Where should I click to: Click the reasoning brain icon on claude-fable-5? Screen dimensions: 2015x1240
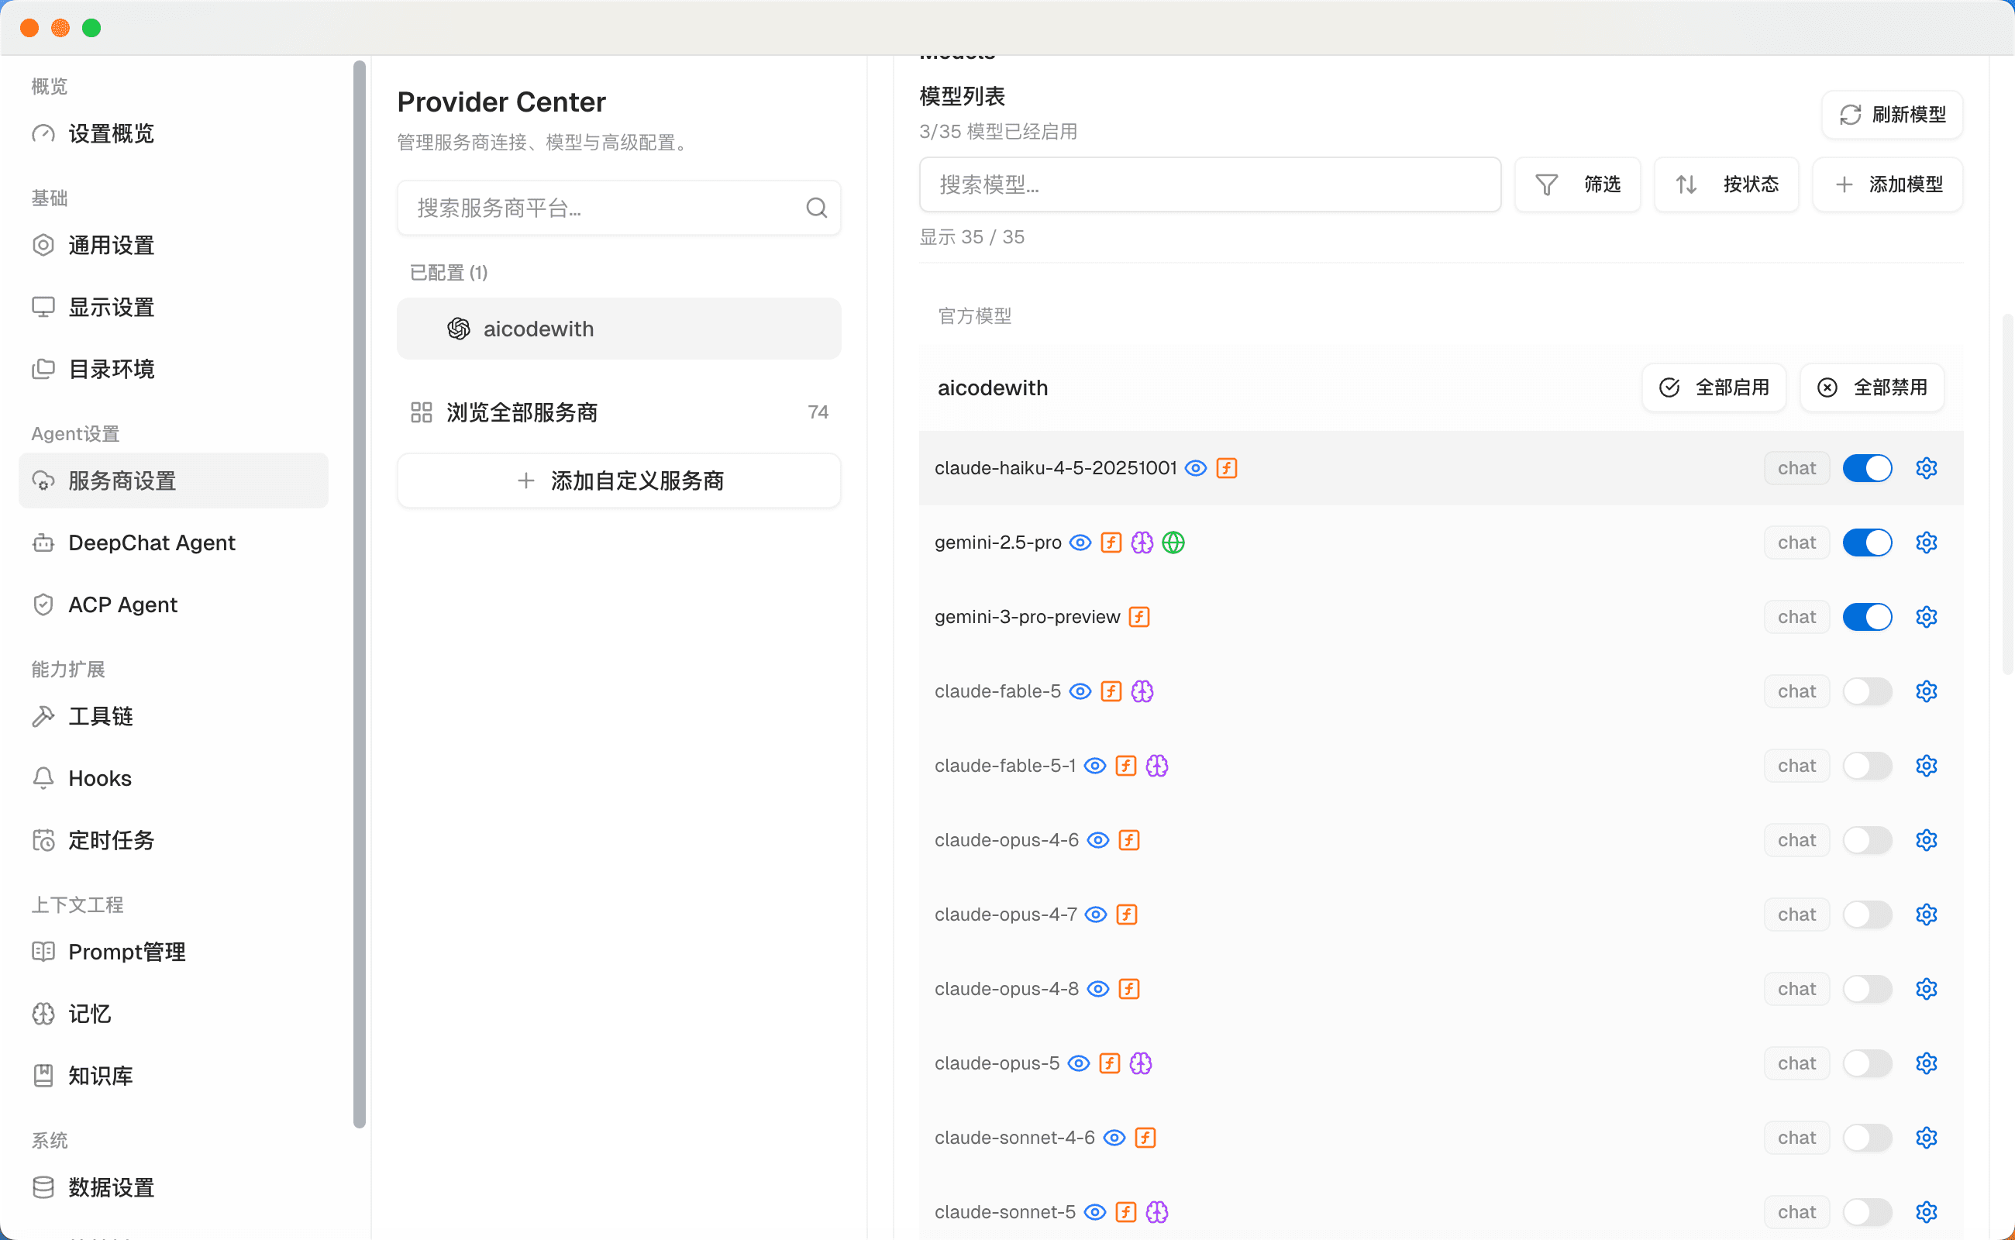pos(1142,691)
